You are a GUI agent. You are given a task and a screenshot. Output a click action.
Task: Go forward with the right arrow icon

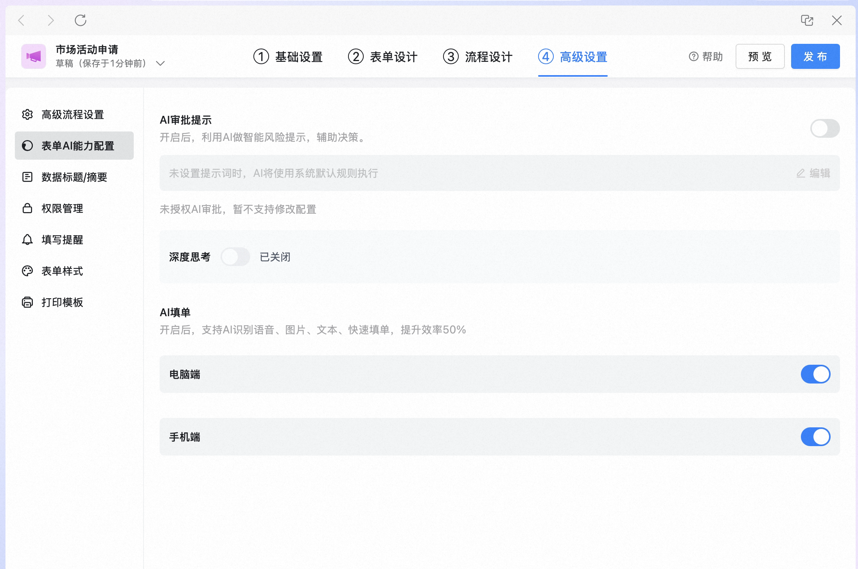click(50, 20)
